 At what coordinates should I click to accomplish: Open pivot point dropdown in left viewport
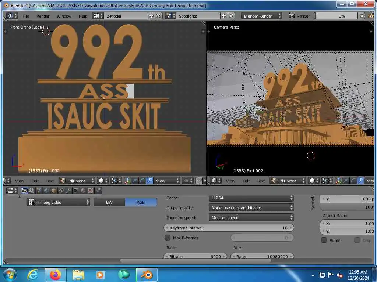pos(117,181)
